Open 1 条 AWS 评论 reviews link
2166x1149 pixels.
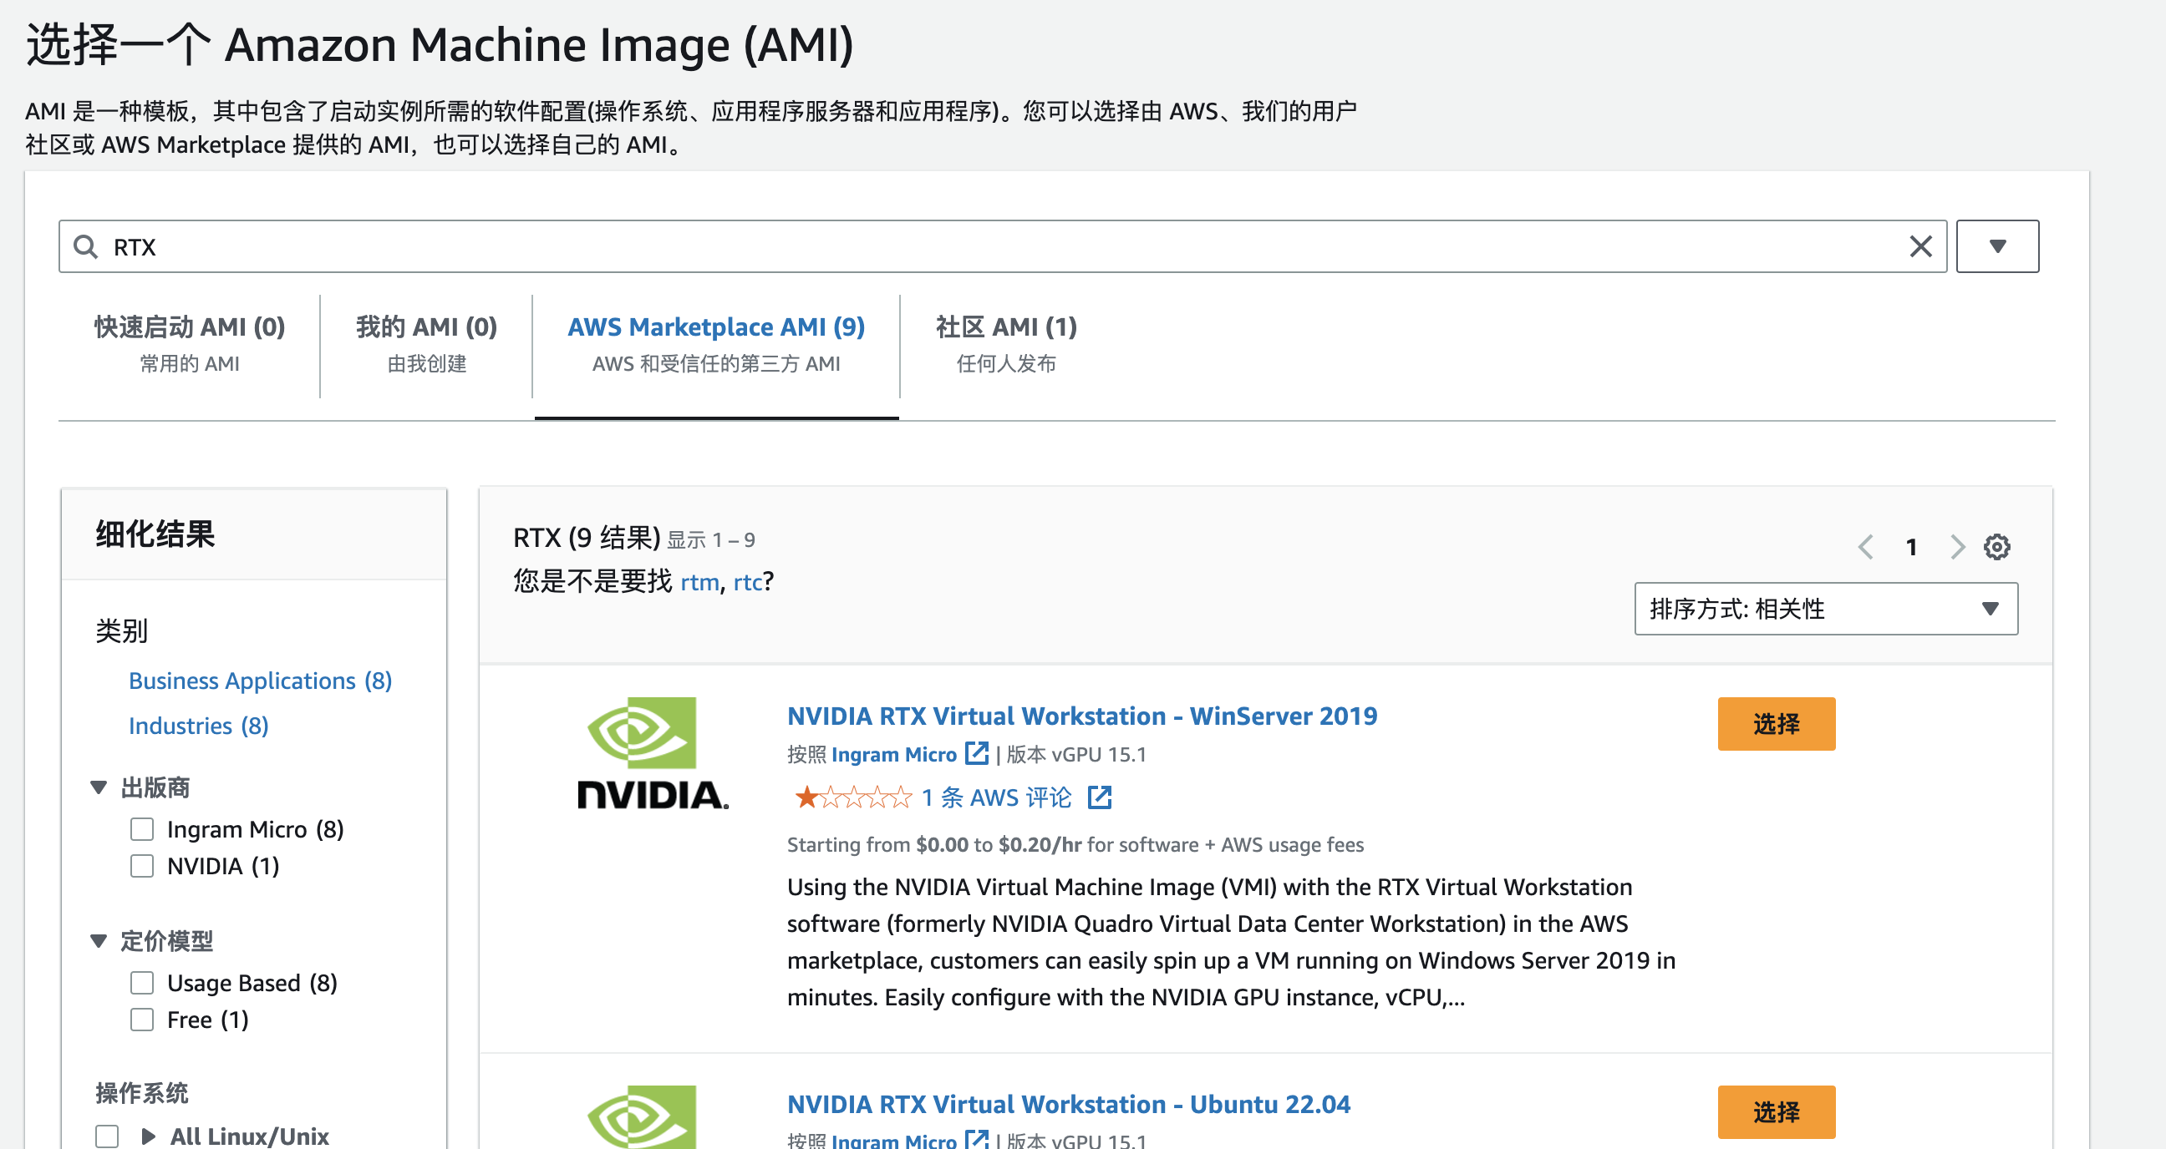(x=996, y=797)
